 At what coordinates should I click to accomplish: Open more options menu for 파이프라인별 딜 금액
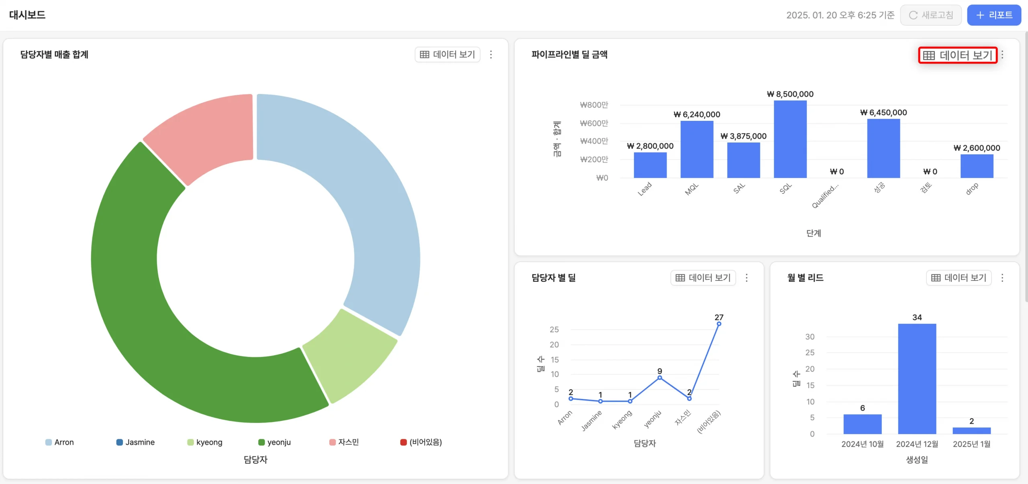1002,55
